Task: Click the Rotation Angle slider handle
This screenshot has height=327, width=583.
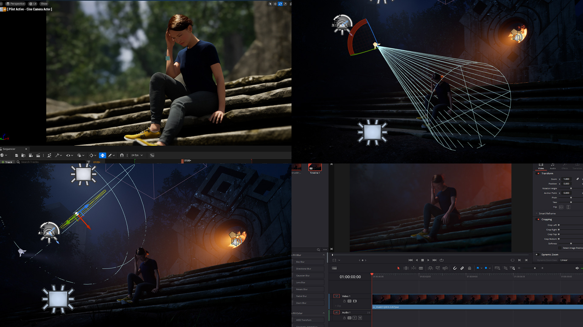Action: [571, 188]
